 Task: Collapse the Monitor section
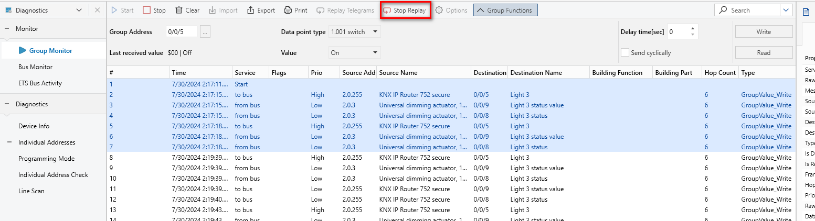click(7, 29)
